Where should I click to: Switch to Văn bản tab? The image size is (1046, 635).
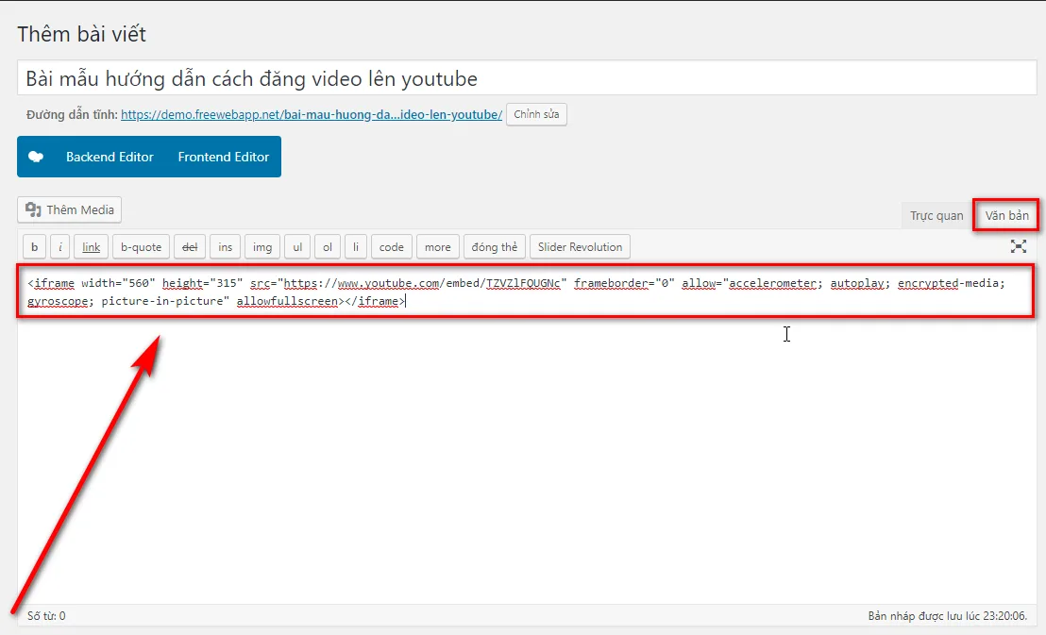pos(1006,215)
